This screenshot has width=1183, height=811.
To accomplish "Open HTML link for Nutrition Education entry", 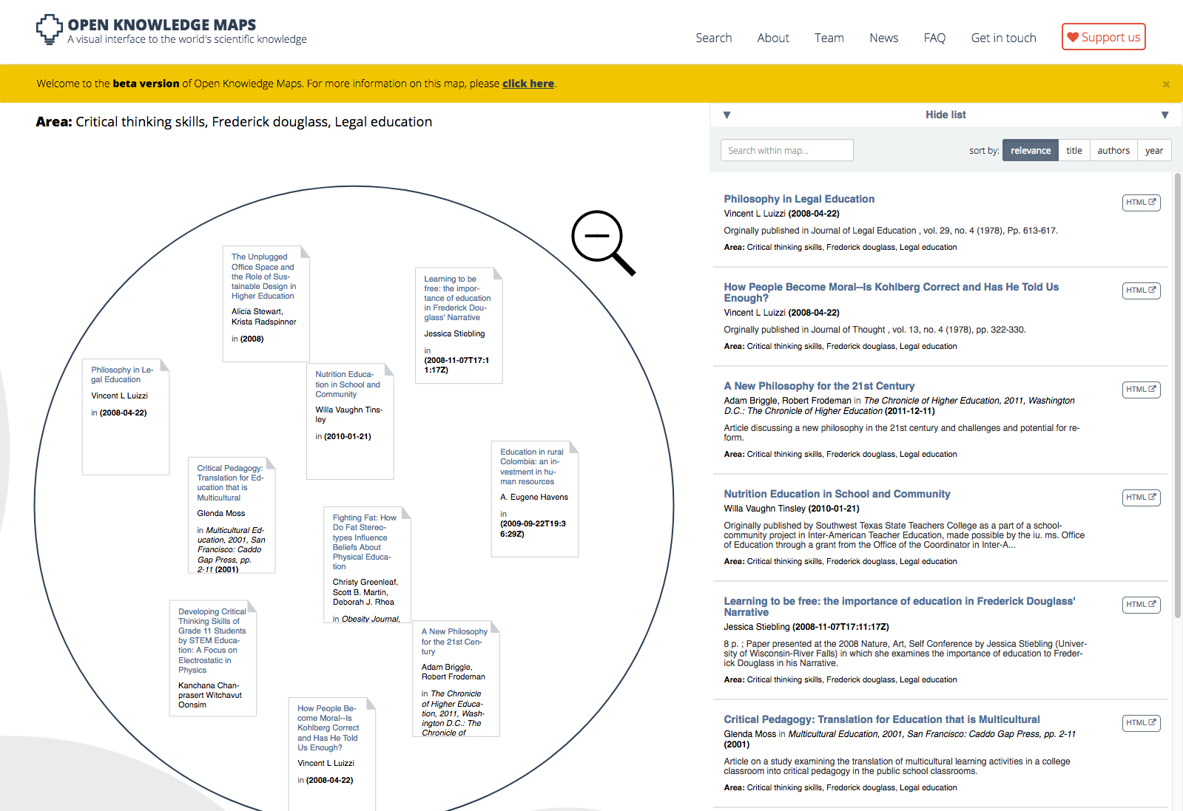I will 1141,498.
